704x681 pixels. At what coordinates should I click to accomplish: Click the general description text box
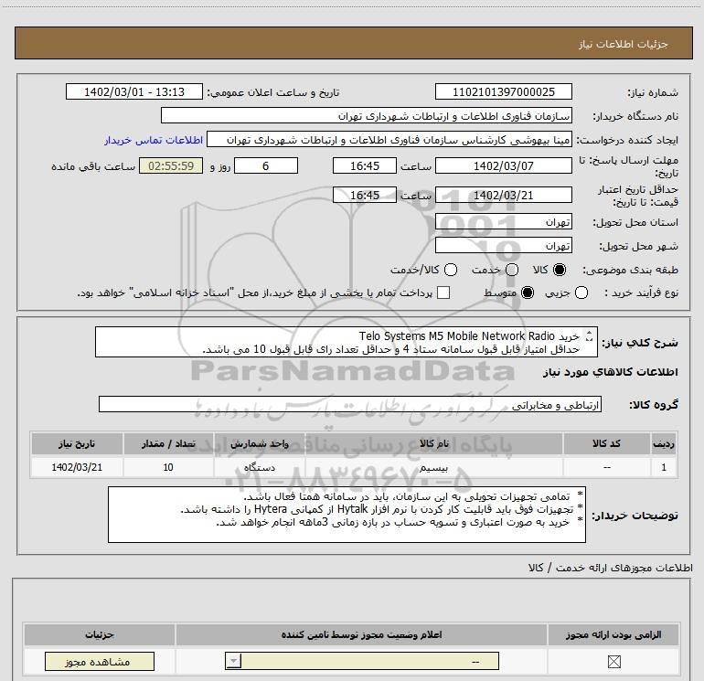347,342
